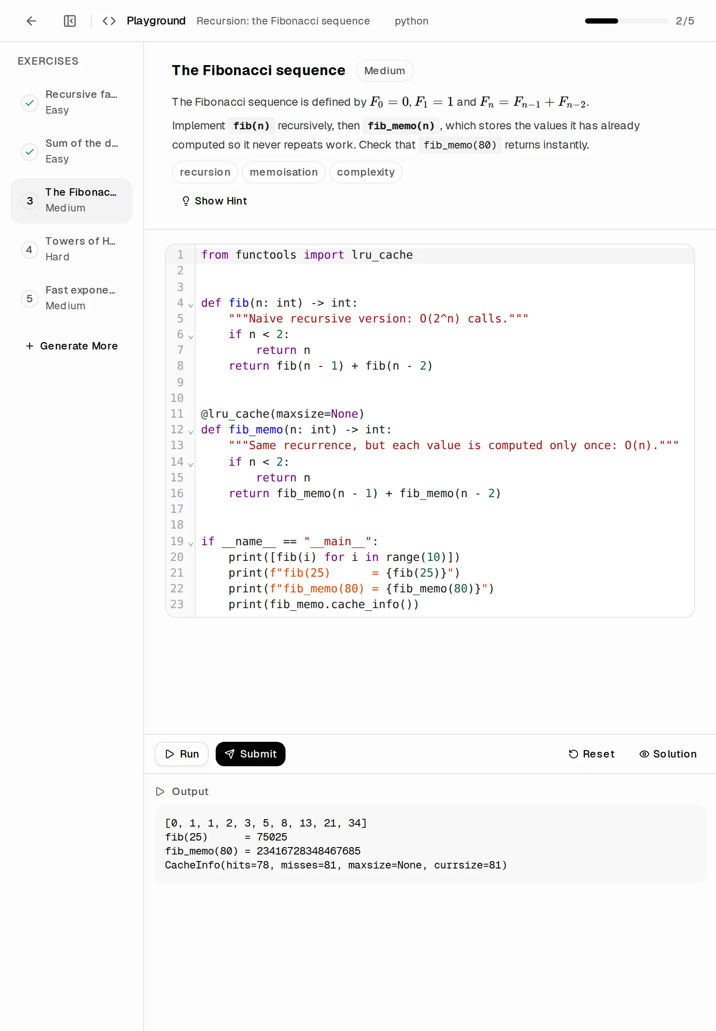The height and width of the screenshot is (1031, 716).
Task: Click the CacheInfo output line
Action: point(336,865)
